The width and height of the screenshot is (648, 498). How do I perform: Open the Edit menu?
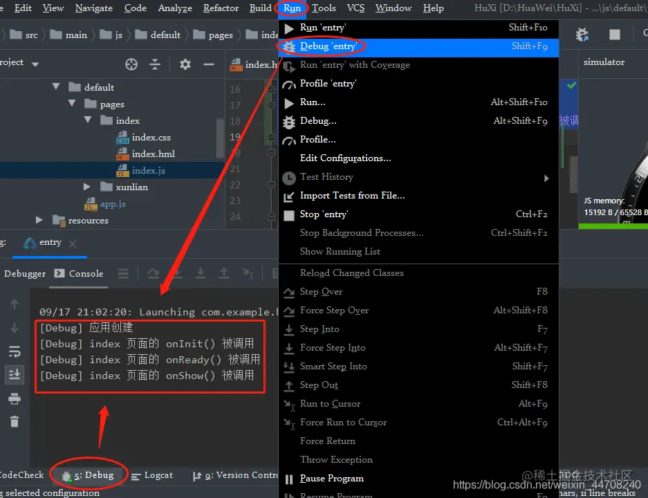coord(23,8)
